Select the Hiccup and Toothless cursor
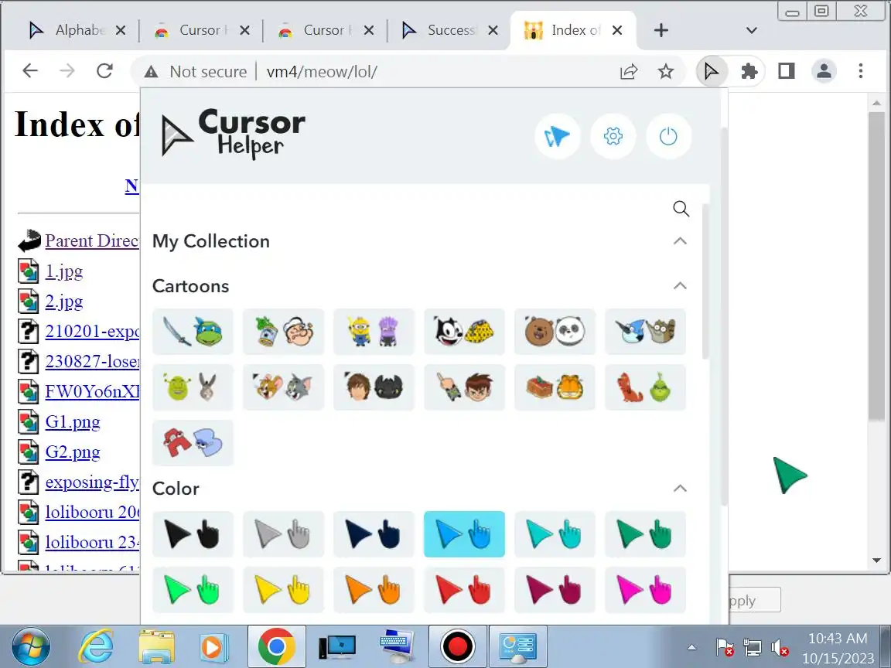This screenshot has height=668, width=891. [x=374, y=387]
